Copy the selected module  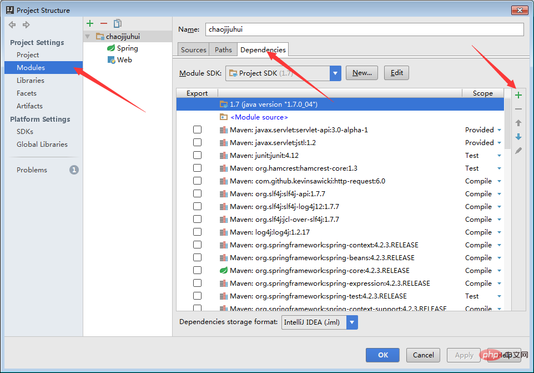118,23
